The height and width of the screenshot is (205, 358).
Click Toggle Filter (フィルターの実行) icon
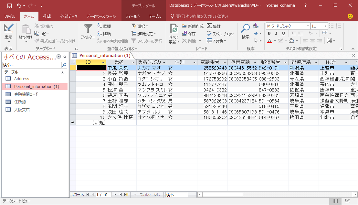[133, 41]
